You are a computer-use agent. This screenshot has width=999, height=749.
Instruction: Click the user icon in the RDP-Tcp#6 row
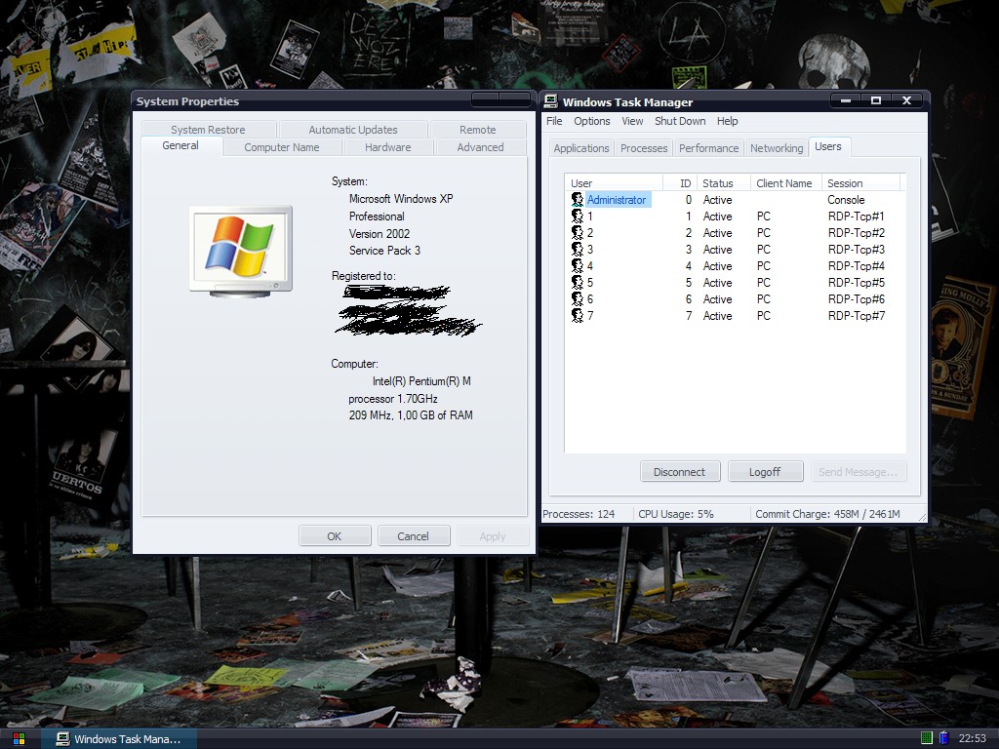(578, 298)
